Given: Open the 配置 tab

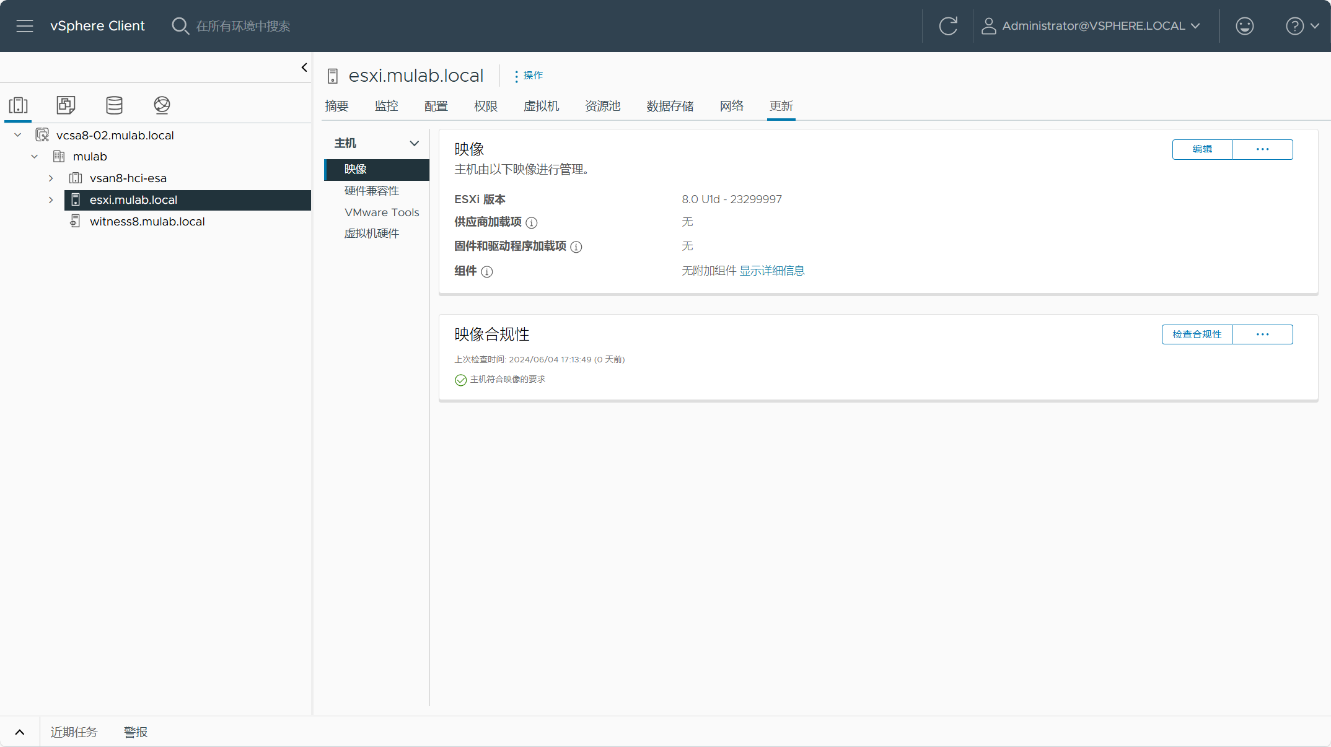Looking at the screenshot, I should tap(436, 106).
